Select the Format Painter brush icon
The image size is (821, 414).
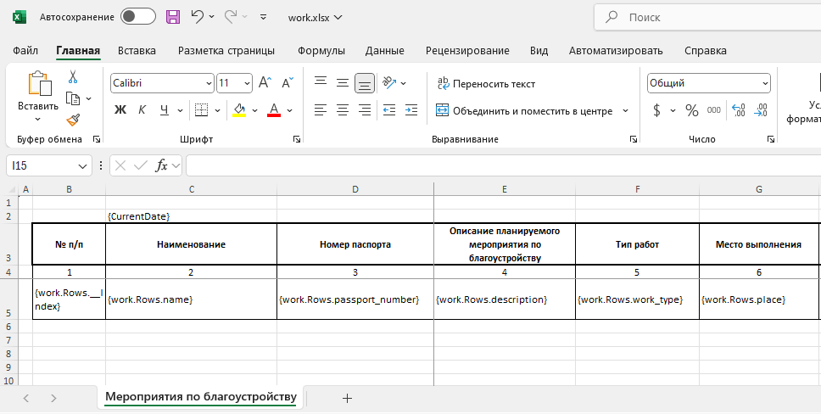pos(73,120)
